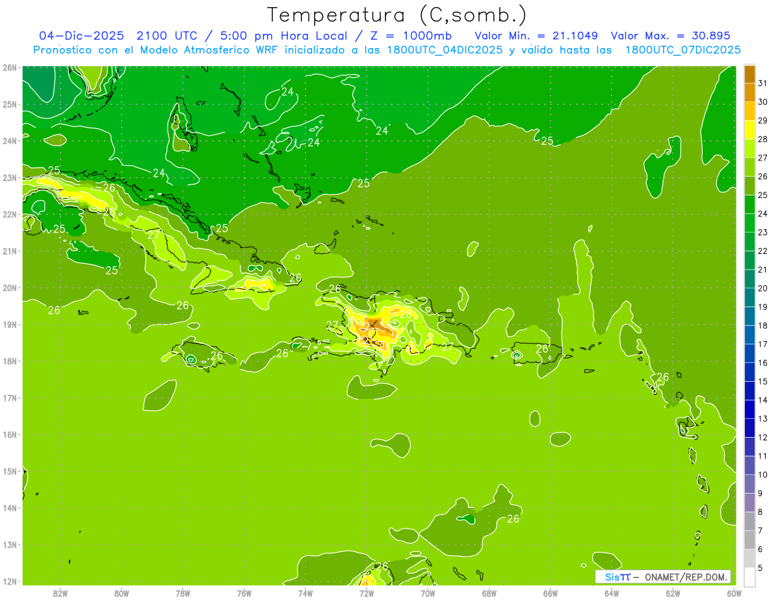The height and width of the screenshot is (602, 780).
Task: Click the 78W longitude axis label
Action: 183,593
